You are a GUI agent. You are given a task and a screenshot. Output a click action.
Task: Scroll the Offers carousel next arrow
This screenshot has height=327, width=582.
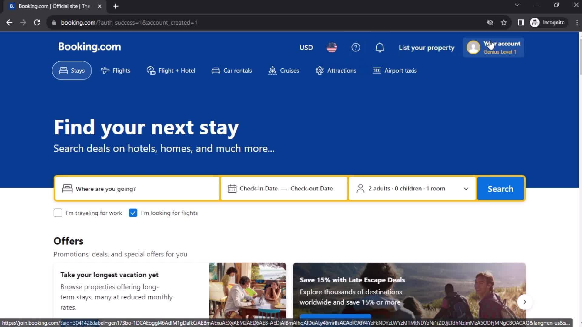[x=525, y=302]
